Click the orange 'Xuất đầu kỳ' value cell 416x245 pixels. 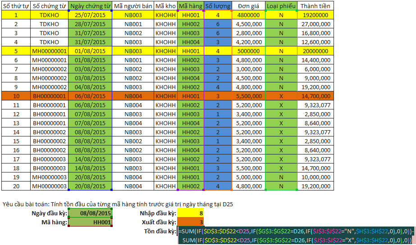pos(191,222)
